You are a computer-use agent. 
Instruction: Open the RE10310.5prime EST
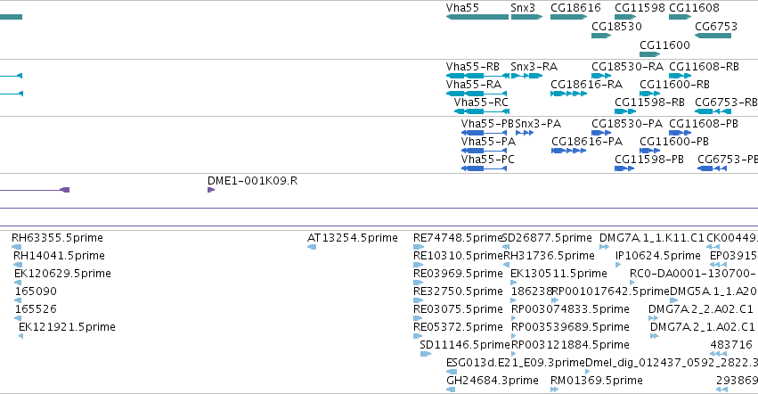click(x=458, y=256)
